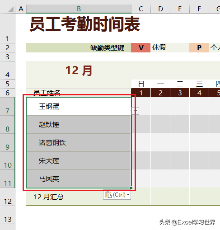Viewport: 220px width, 230px height.
Task: Click the day 3 cell for 宋大莲
Action: click(x=180, y=161)
